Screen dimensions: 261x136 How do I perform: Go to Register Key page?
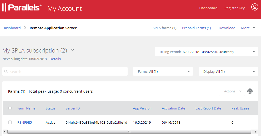234,8
